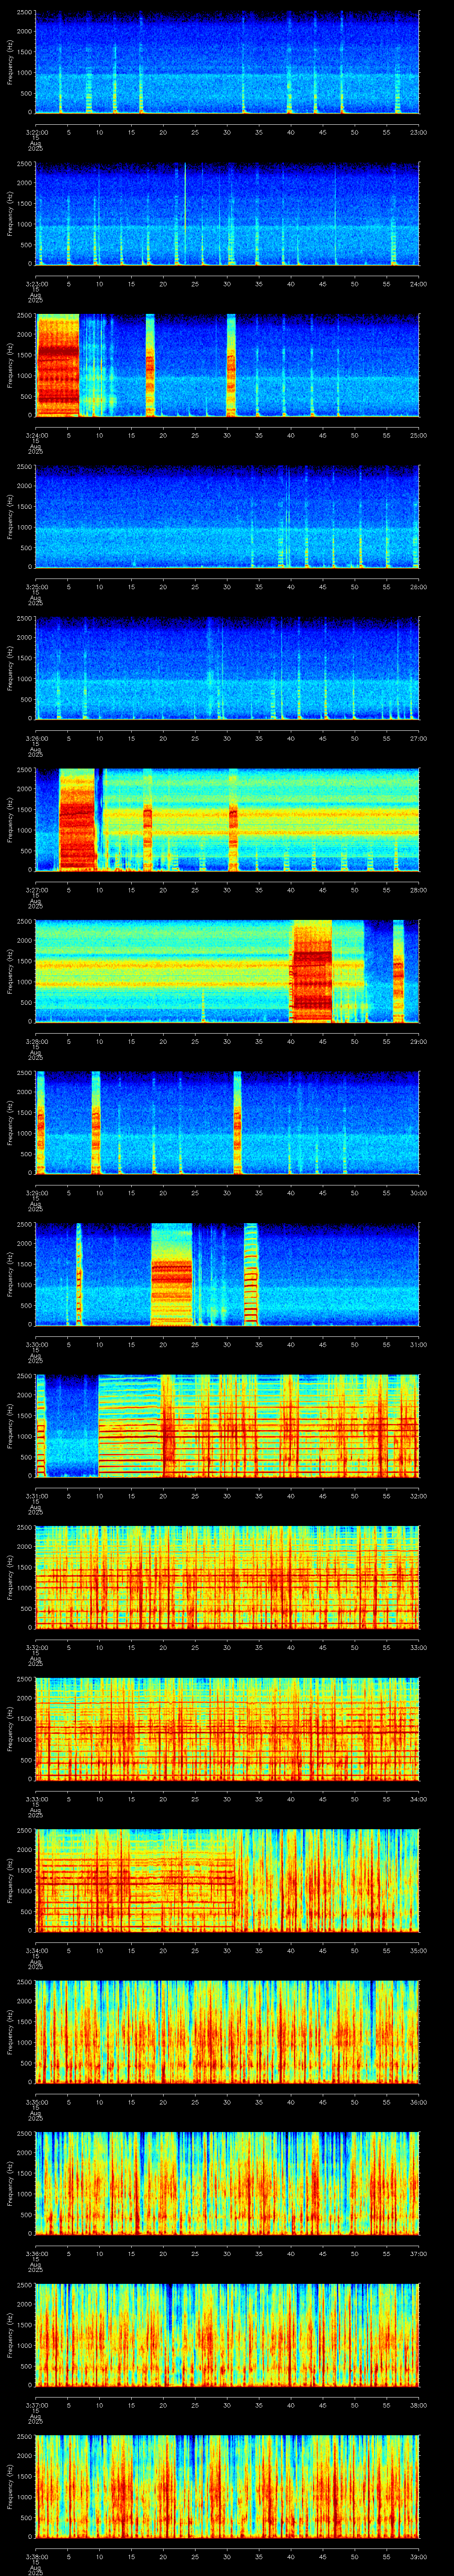The image size is (454, 2576).
Task: Click the "31:00" end time label
Action: click(418, 1345)
